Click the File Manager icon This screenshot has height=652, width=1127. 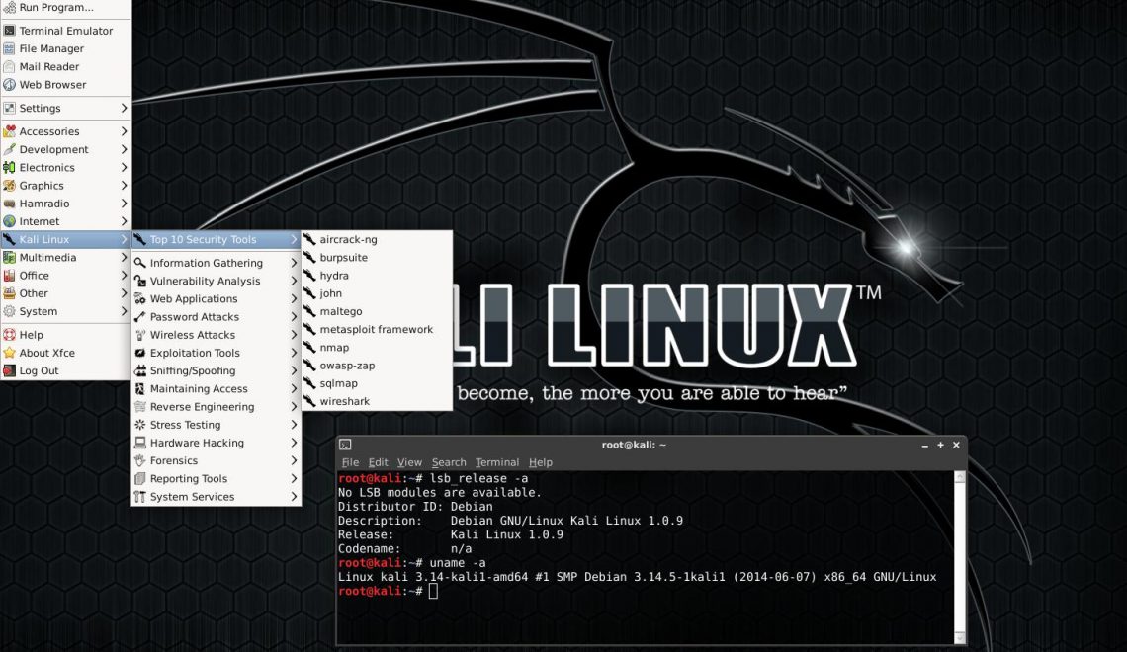(9, 48)
